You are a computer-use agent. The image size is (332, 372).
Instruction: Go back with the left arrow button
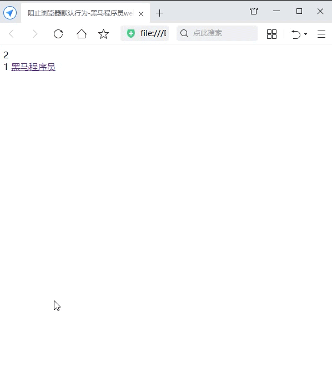pos(12,34)
